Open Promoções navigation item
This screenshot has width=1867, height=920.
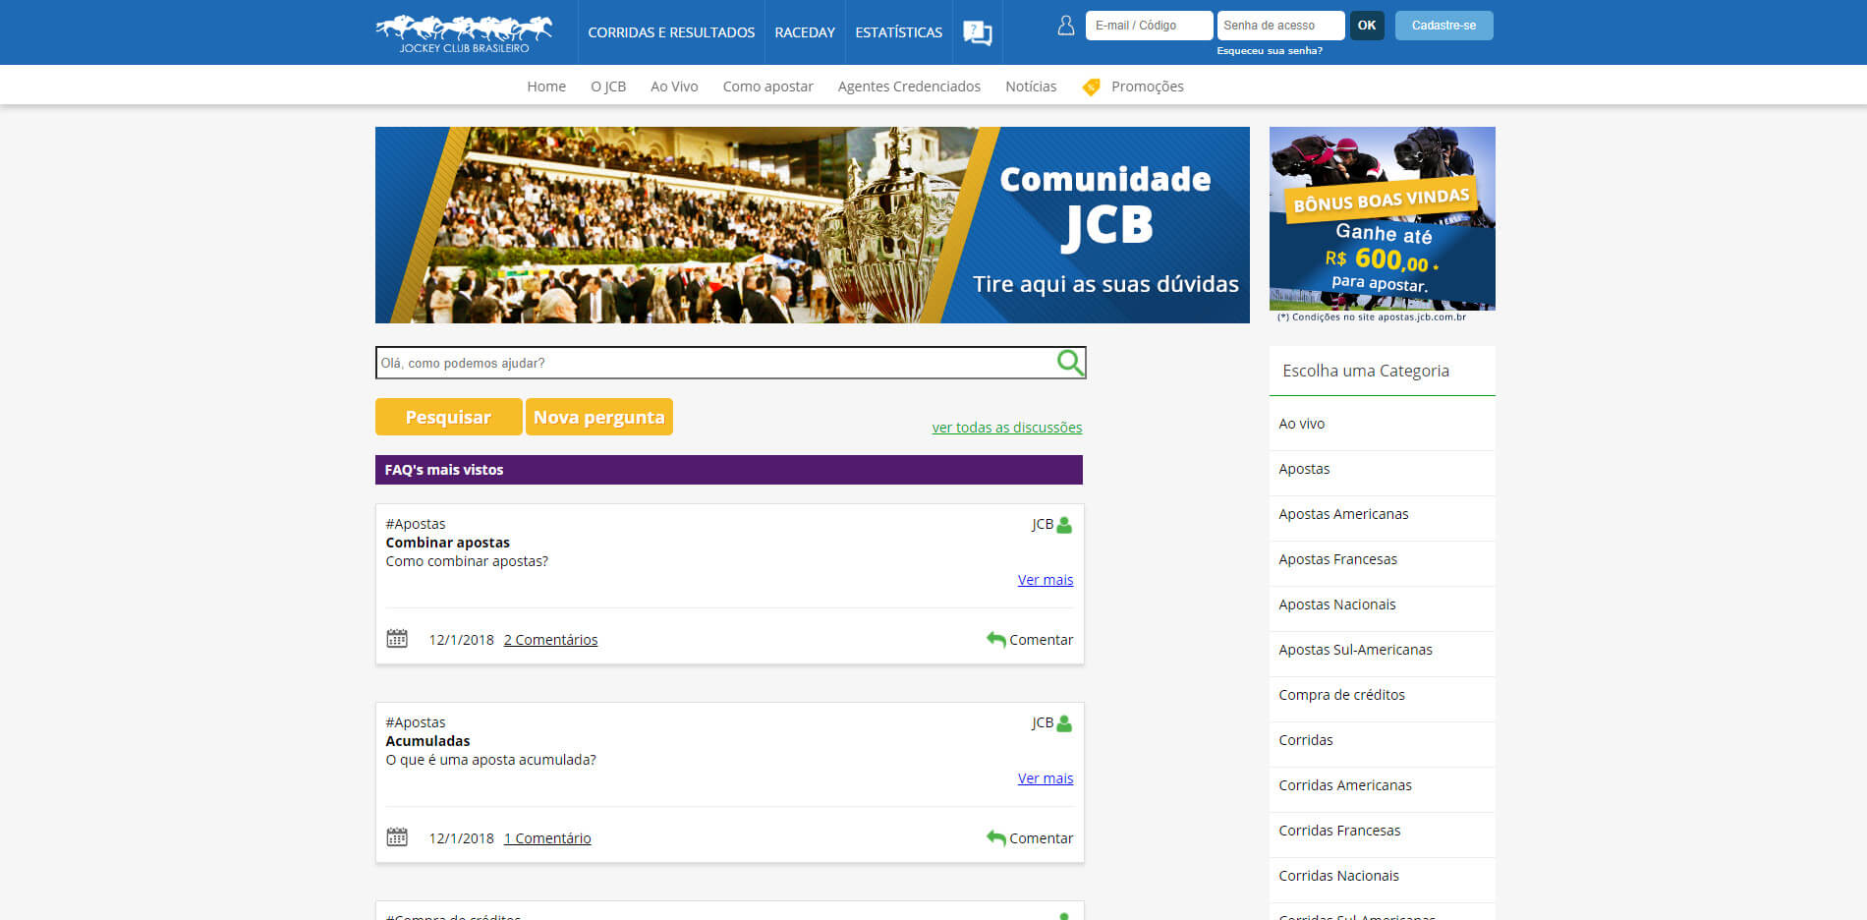coord(1147,86)
